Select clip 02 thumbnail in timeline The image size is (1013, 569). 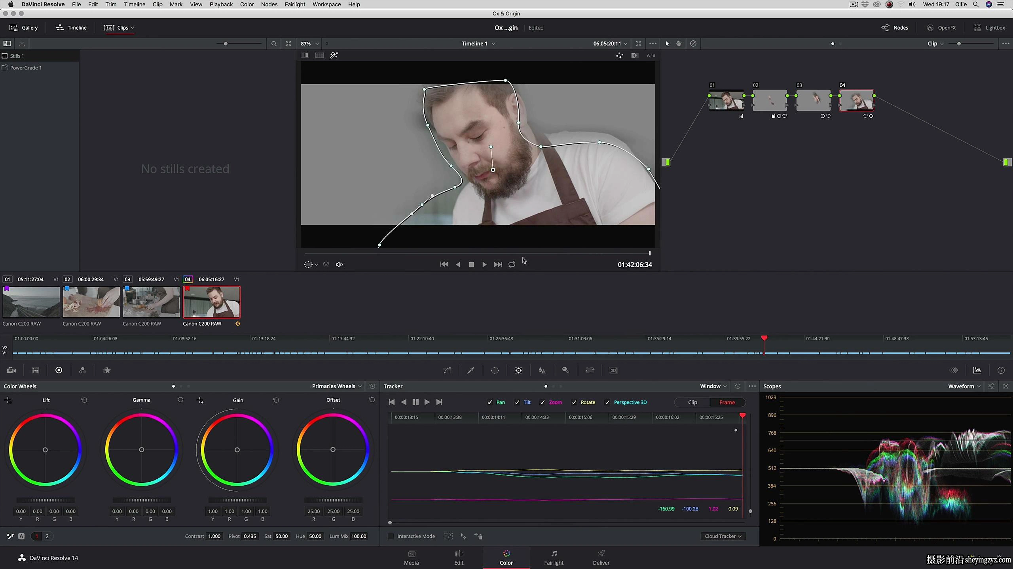coord(91,302)
